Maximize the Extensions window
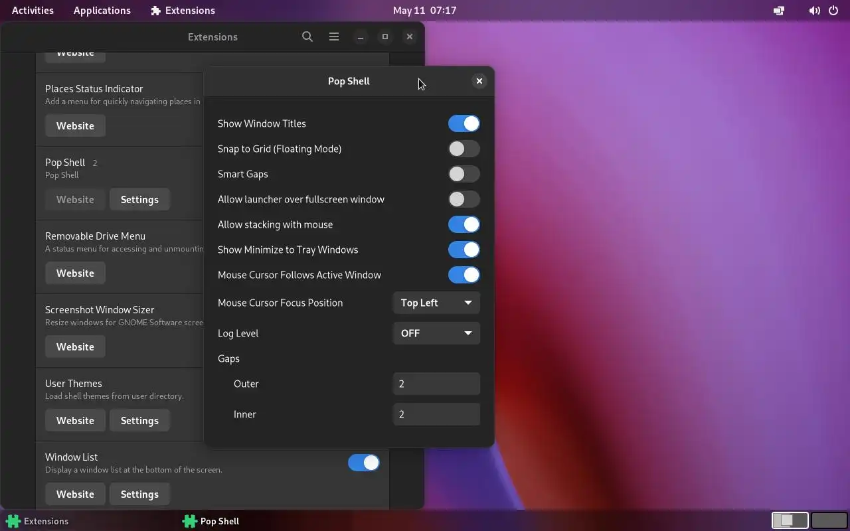The height and width of the screenshot is (531, 850). coord(385,37)
